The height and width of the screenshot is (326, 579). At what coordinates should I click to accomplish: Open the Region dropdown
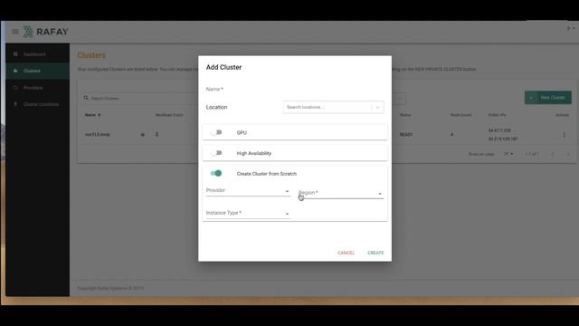(341, 193)
